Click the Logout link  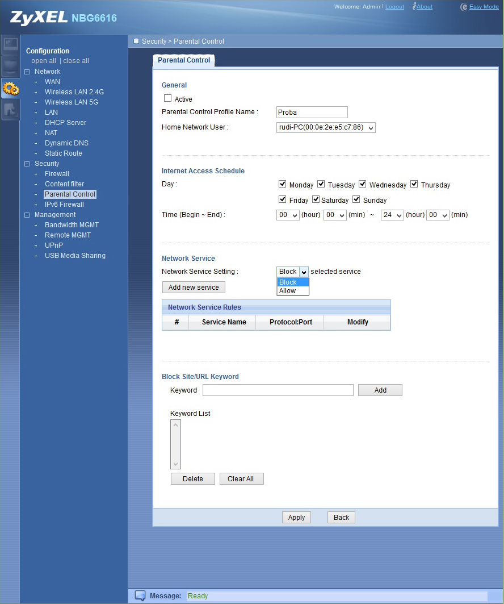click(x=394, y=7)
